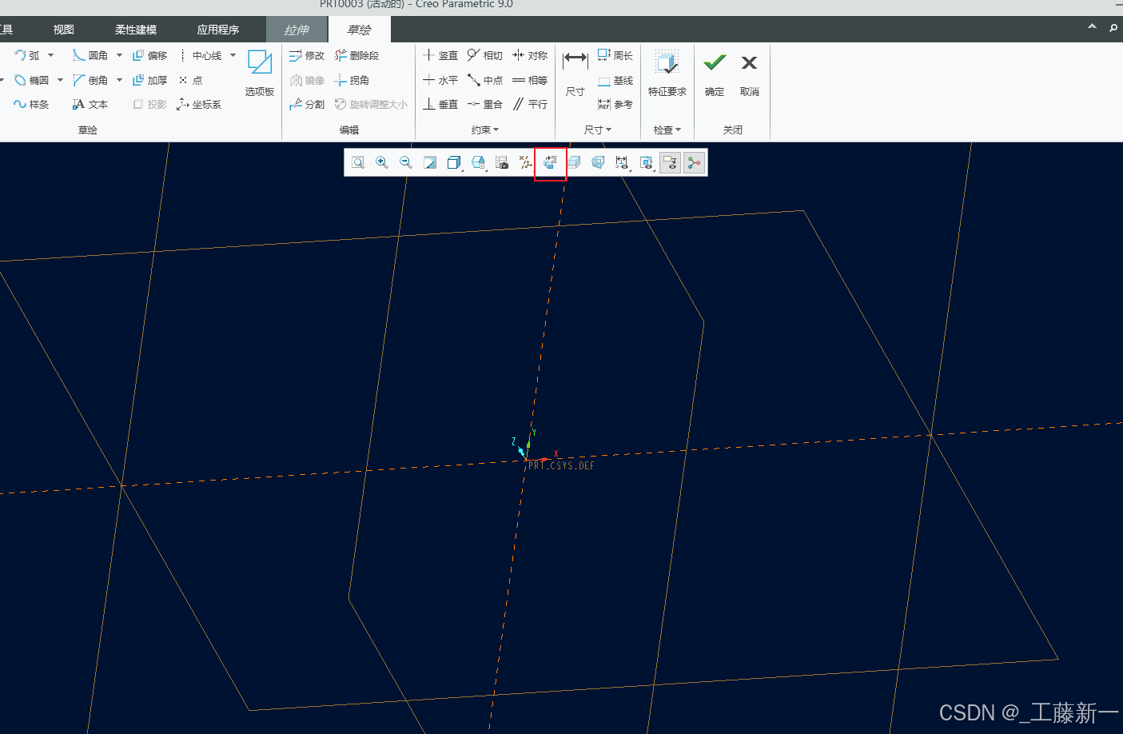Image resolution: width=1123 pixels, height=734 pixels.
Task: Click the 基线 (baseline) dimension tool
Action: [615, 80]
